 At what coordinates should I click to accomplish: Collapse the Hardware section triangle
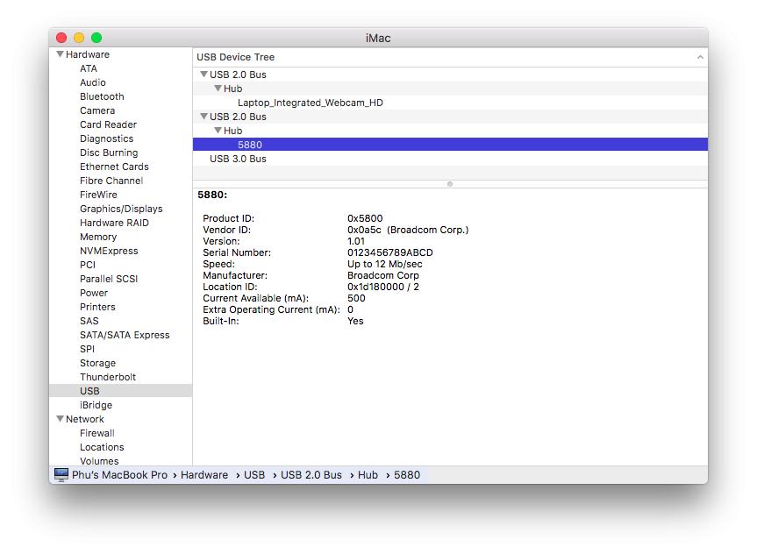pyautogui.click(x=60, y=54)
